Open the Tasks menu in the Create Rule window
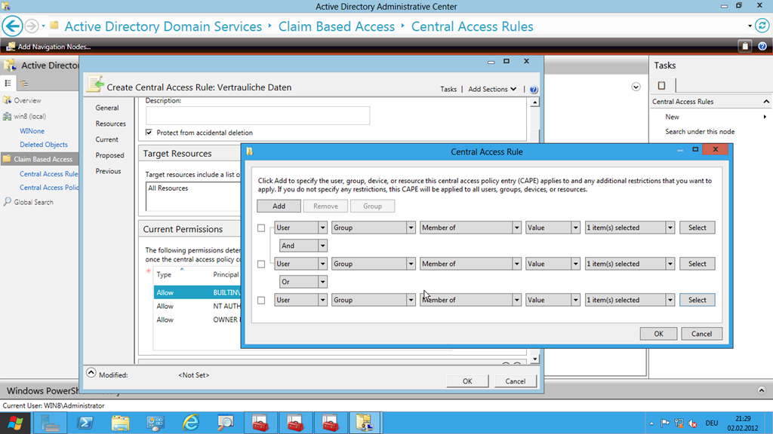The image size is (773, 434). point(448,89)
